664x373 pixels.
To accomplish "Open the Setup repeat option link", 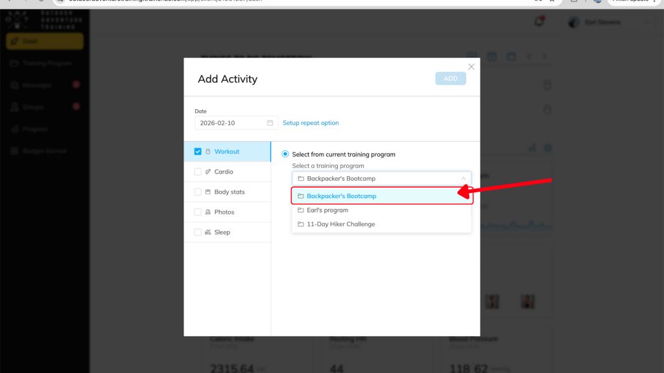I will 311,123.
